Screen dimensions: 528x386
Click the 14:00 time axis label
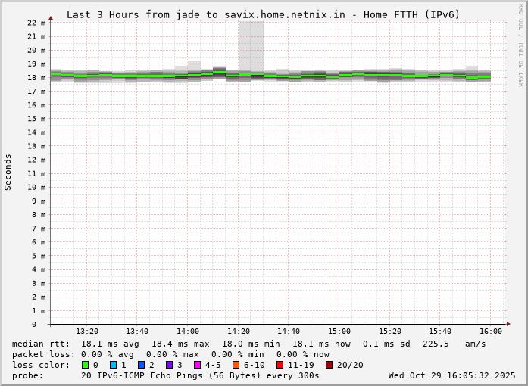point(188,332)
